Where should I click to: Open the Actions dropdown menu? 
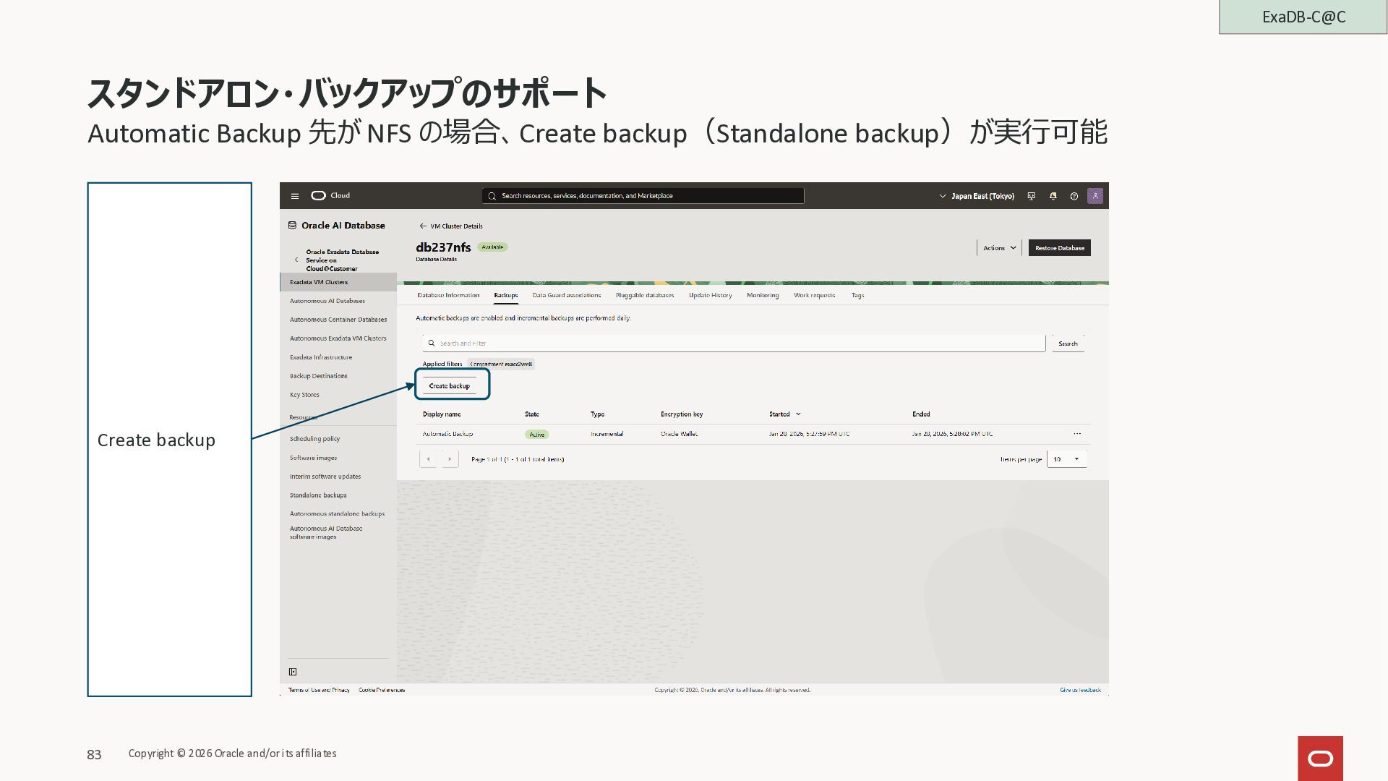coord(999,248)
